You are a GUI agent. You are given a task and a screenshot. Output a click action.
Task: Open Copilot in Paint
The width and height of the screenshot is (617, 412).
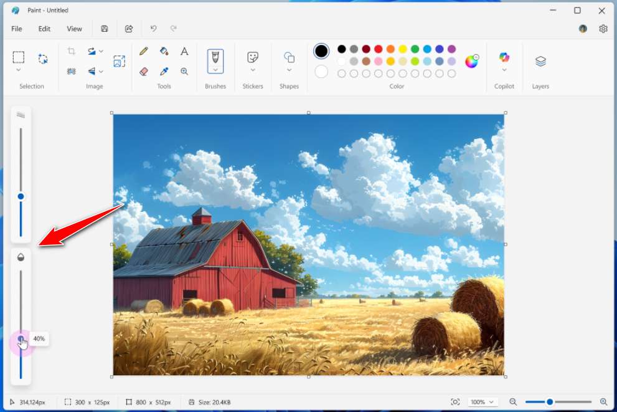click(x=504, y=61)
